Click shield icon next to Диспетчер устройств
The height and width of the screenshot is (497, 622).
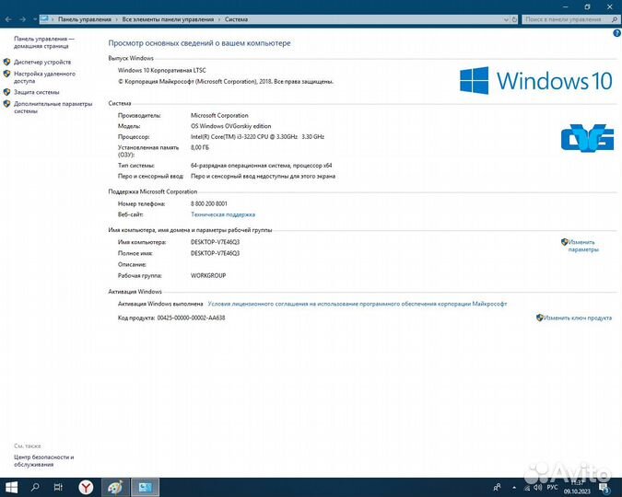(x=6, y=62)
